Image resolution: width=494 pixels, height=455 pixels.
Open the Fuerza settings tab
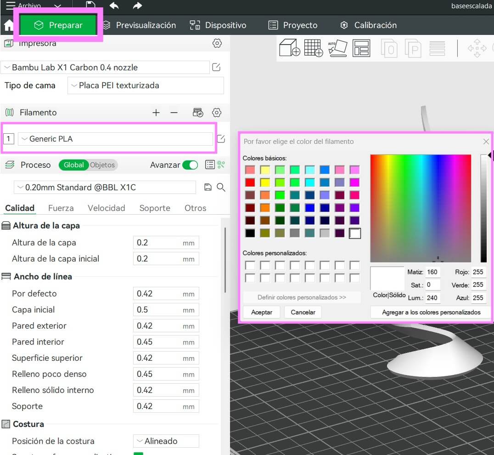pos(61,208)
